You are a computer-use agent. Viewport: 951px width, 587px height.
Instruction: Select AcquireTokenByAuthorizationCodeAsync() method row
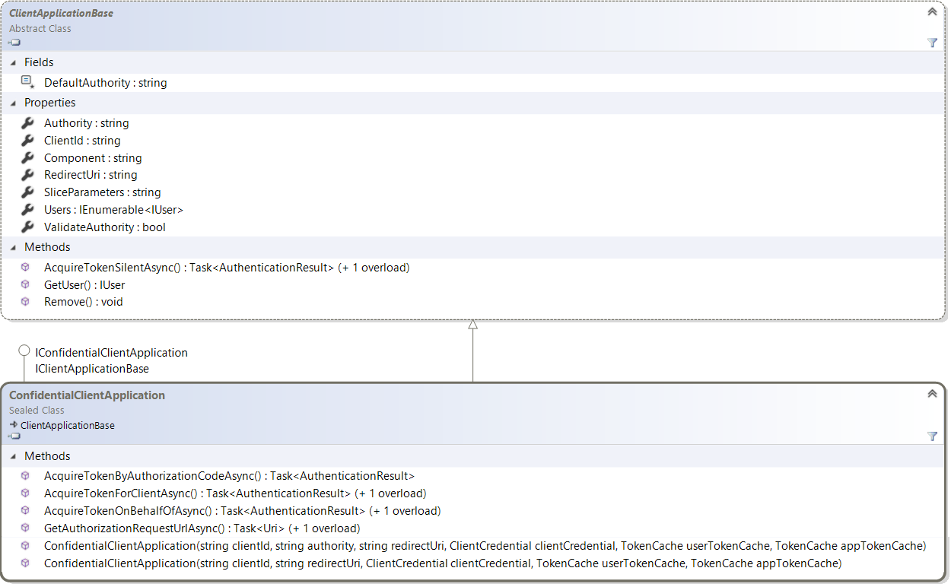pyautogui.click(x=229, y=475)
